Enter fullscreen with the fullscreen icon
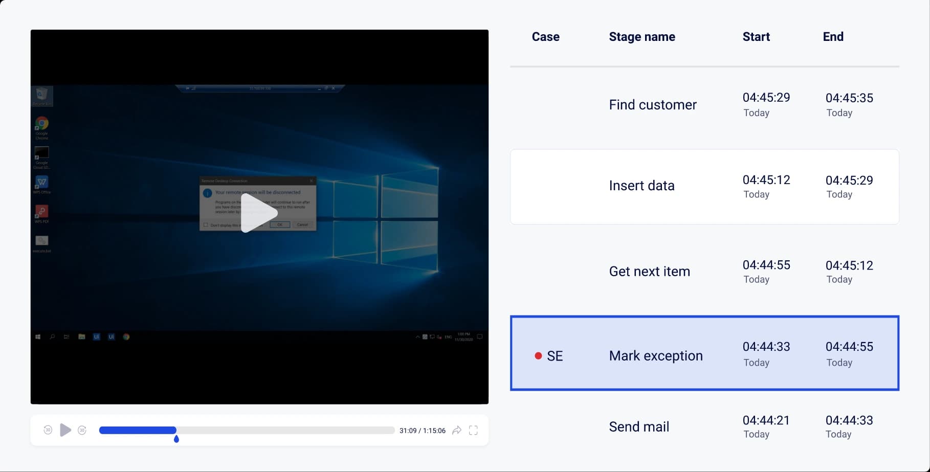930x472 pixels. click(473, 430)
